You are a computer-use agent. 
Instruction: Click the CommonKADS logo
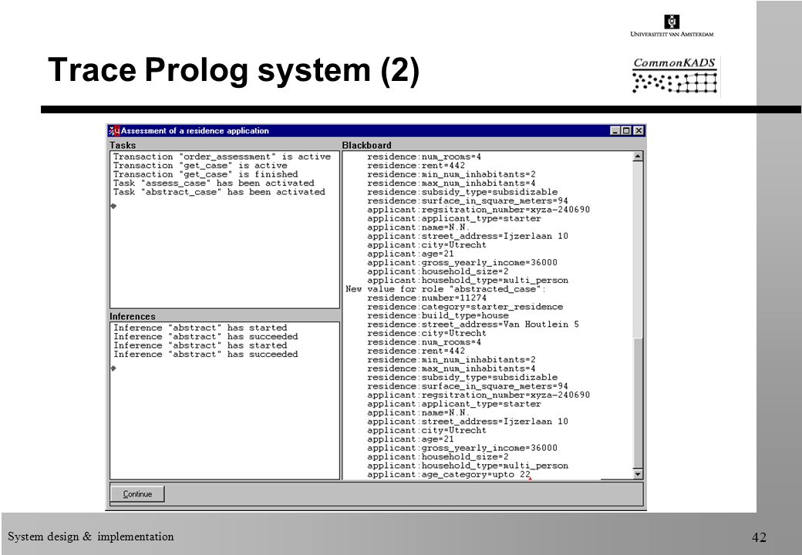(674, 76)
